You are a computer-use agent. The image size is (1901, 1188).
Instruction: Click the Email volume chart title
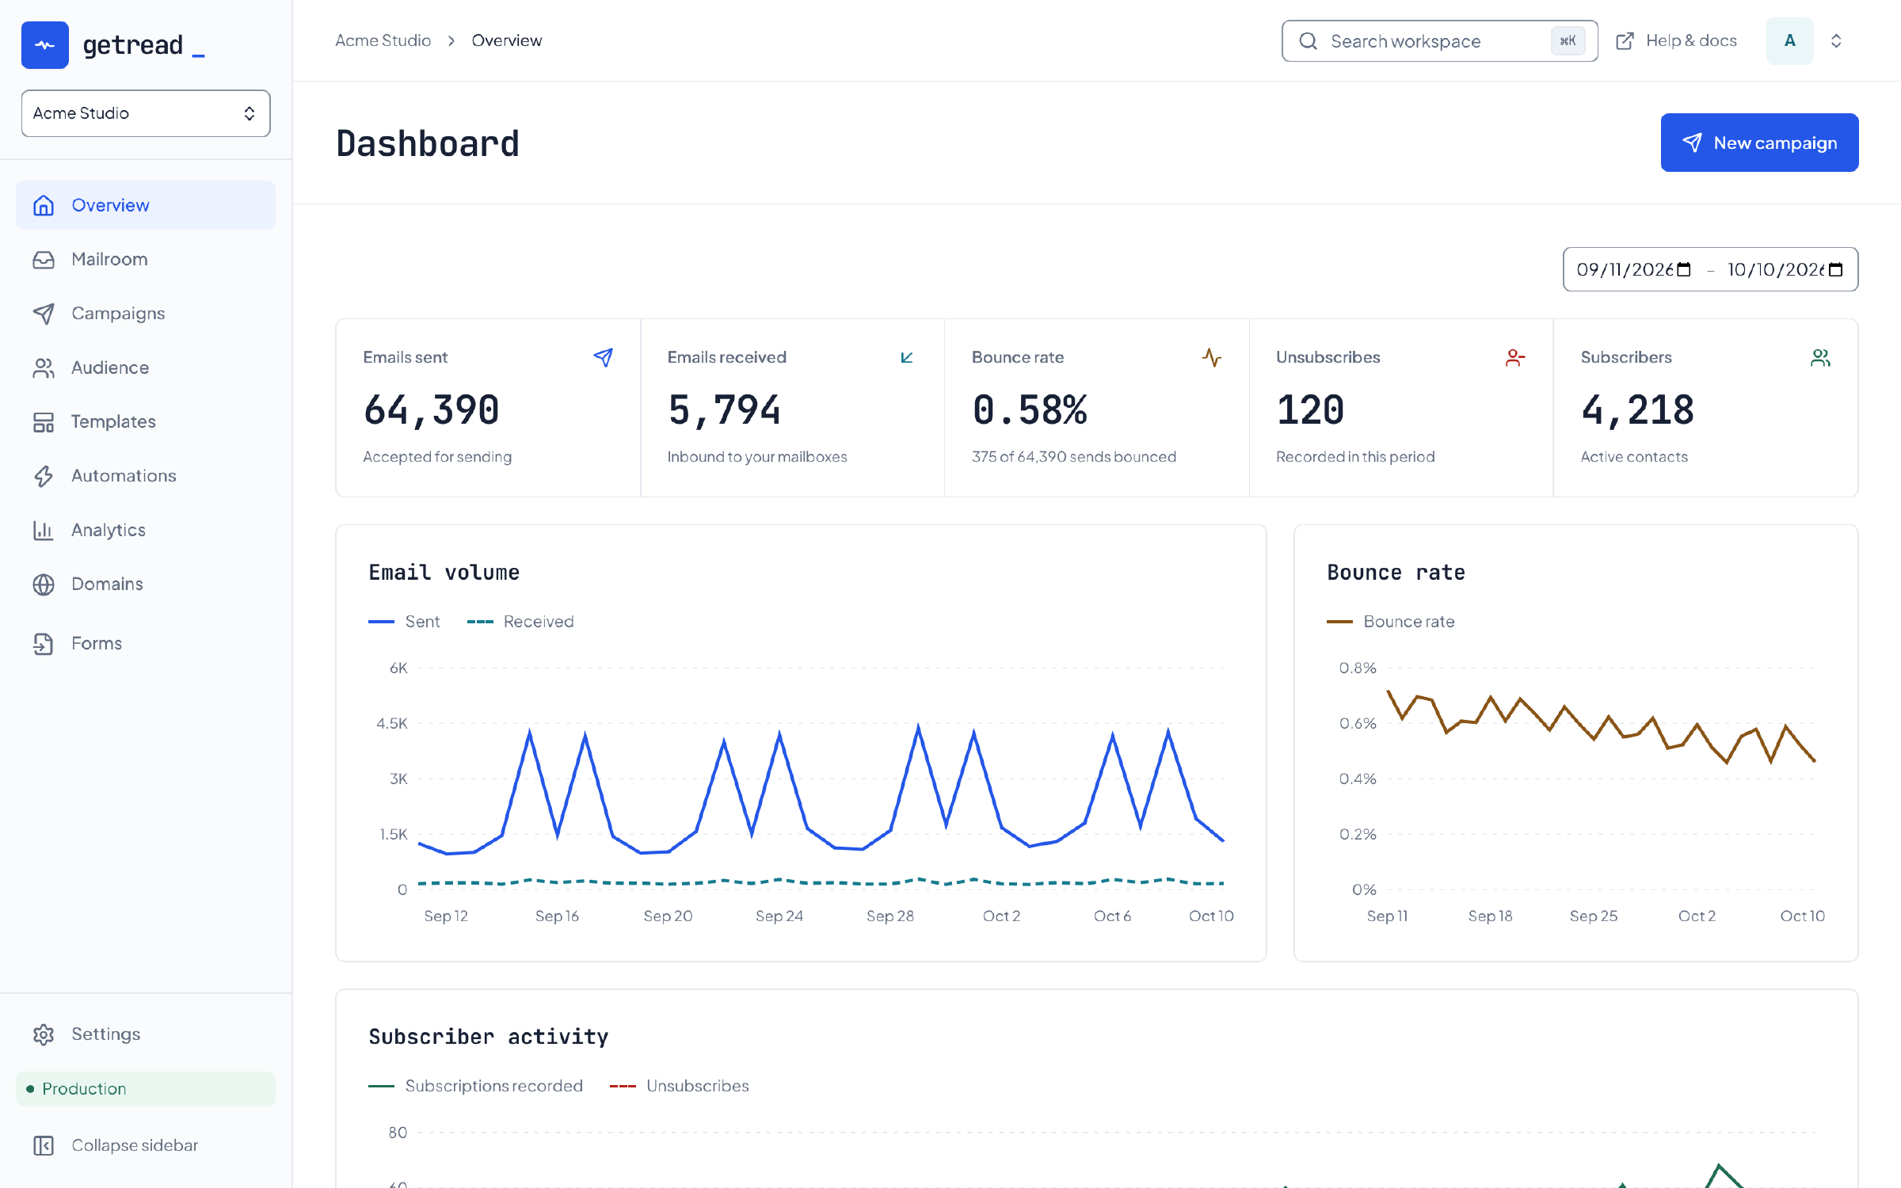(x=444, y=573)
